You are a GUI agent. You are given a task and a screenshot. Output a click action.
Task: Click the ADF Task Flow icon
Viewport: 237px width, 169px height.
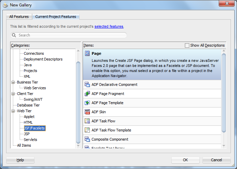point(87,121)
